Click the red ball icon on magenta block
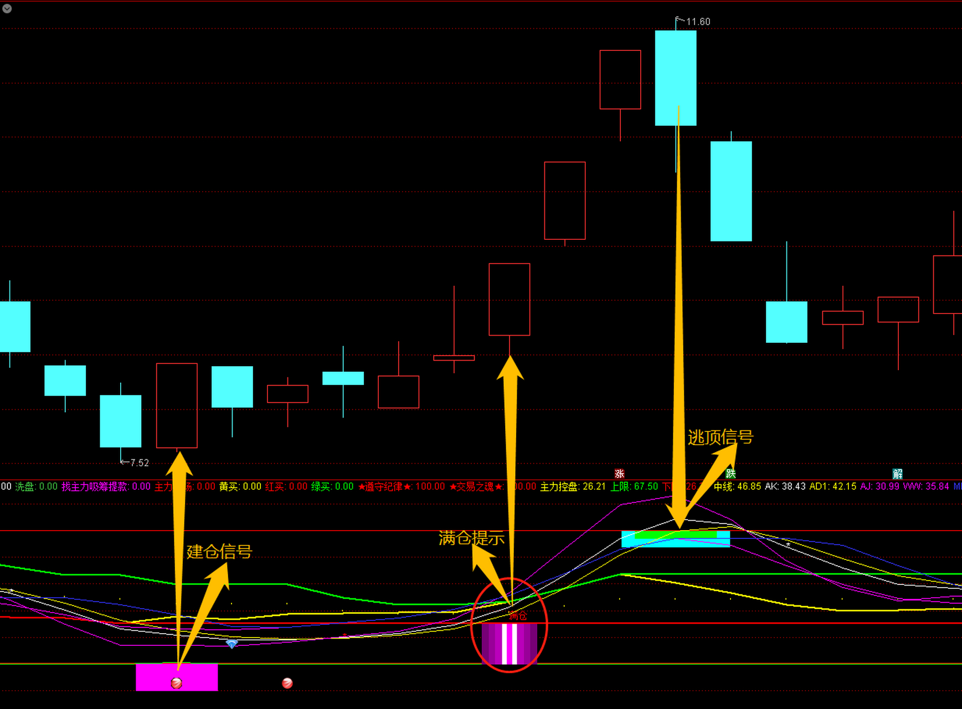The height and width of the screenshot is (709, 962). tap(177, 683)
